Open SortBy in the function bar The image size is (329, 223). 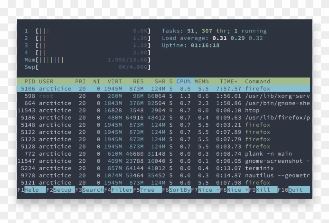pos(180,190)
